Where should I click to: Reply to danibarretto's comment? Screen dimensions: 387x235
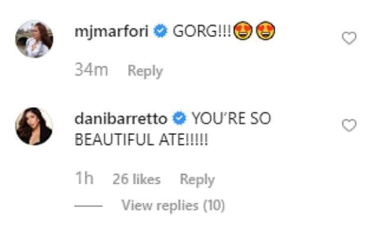click(197, 179)
